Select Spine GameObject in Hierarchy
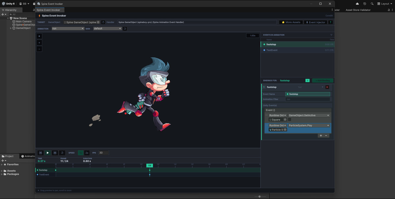395x199 pixels. click(24, 25)
